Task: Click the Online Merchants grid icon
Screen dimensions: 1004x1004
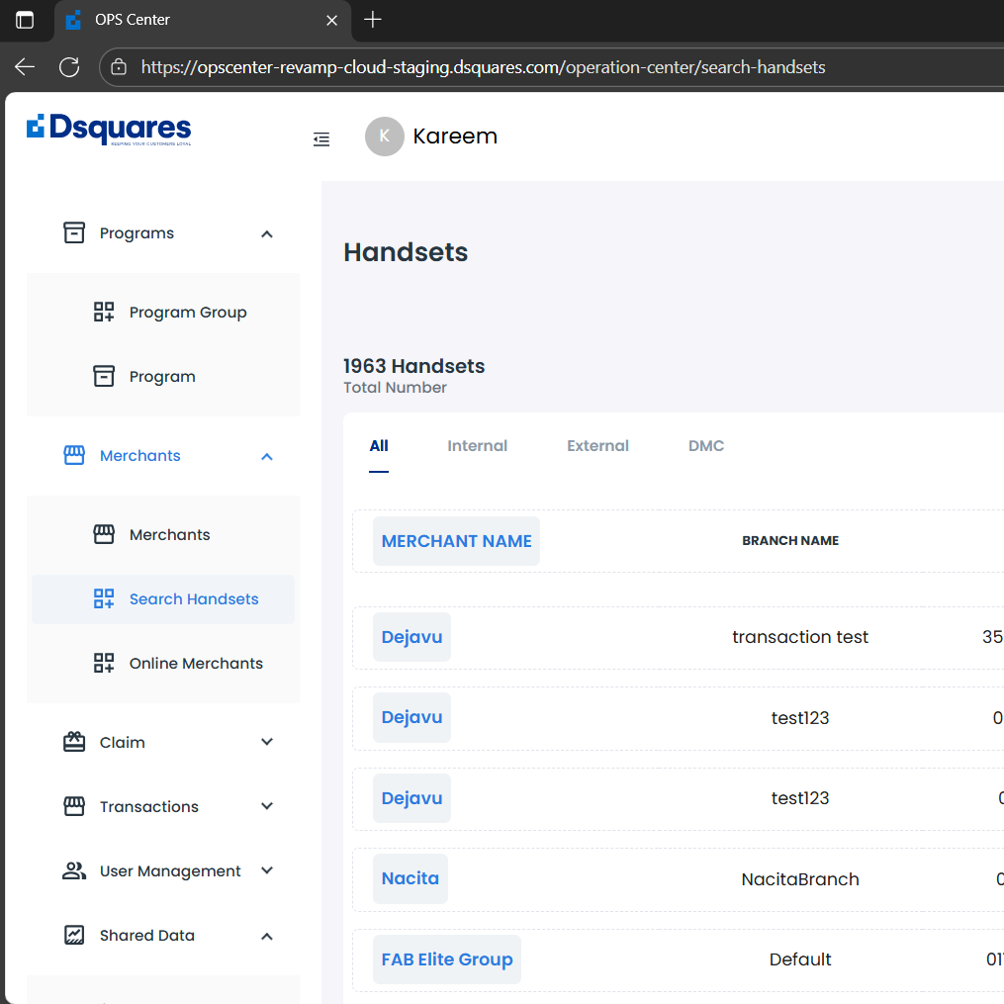Action: click(x=104, y=664)
